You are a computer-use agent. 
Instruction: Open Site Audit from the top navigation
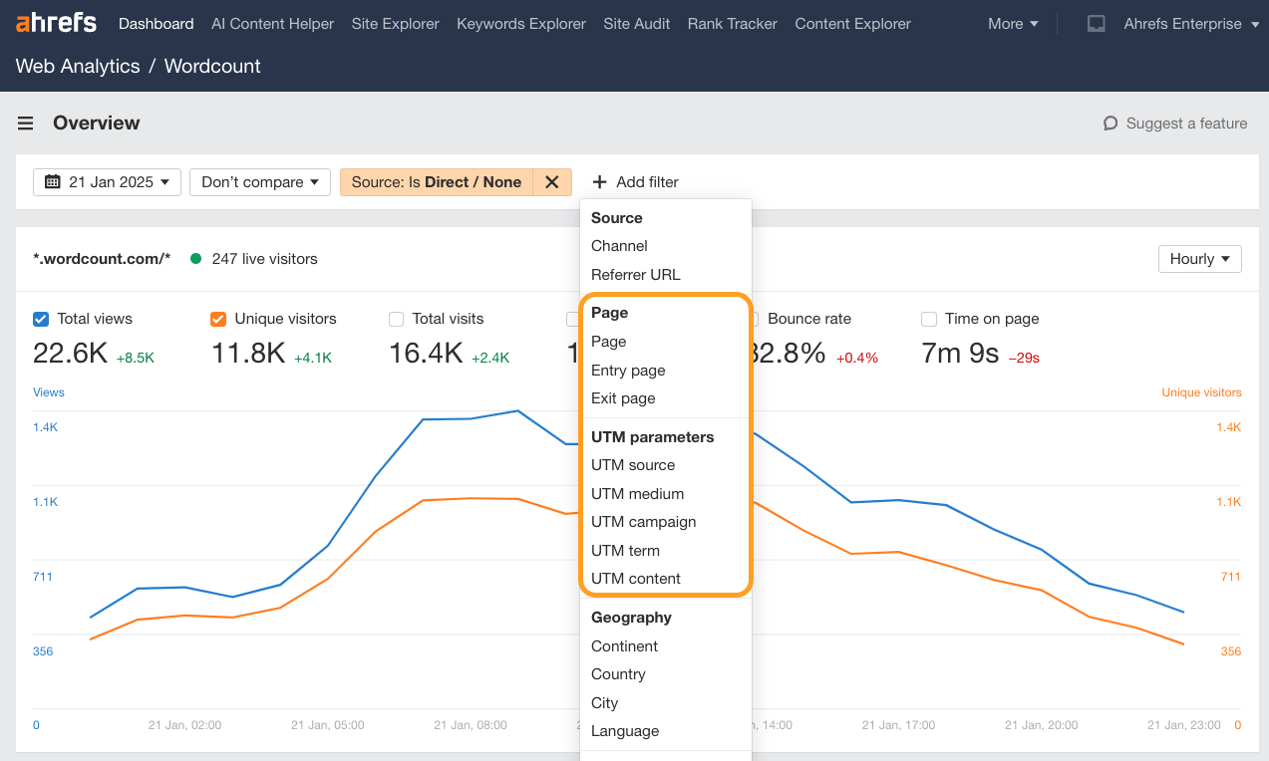636,23
